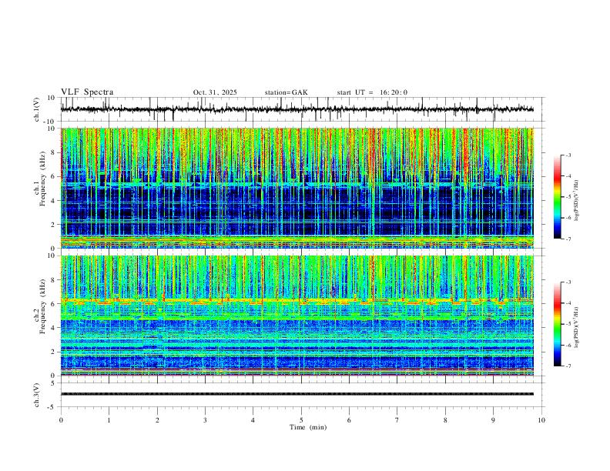Click the "-3" tick on ch.2 color bar
This screenshot has width=610, height=471.
click(x=568, y=282)
